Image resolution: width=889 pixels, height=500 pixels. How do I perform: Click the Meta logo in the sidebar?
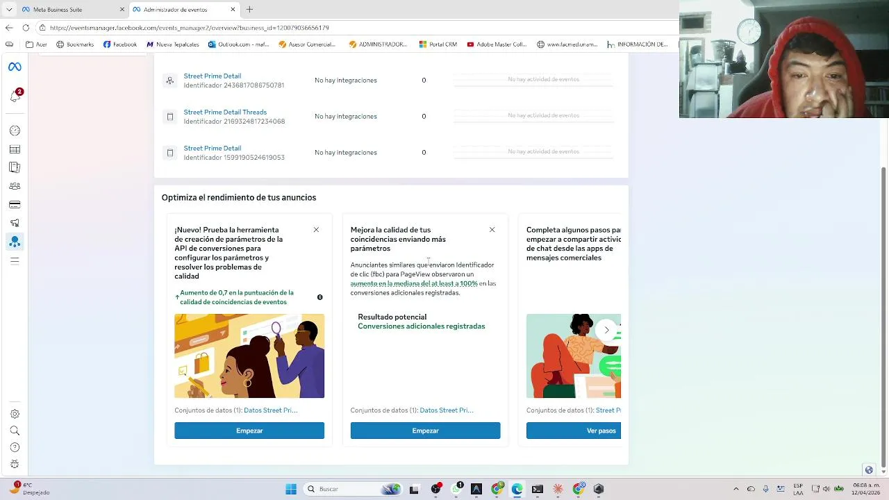pyautogui.click(x=15, y=67)
